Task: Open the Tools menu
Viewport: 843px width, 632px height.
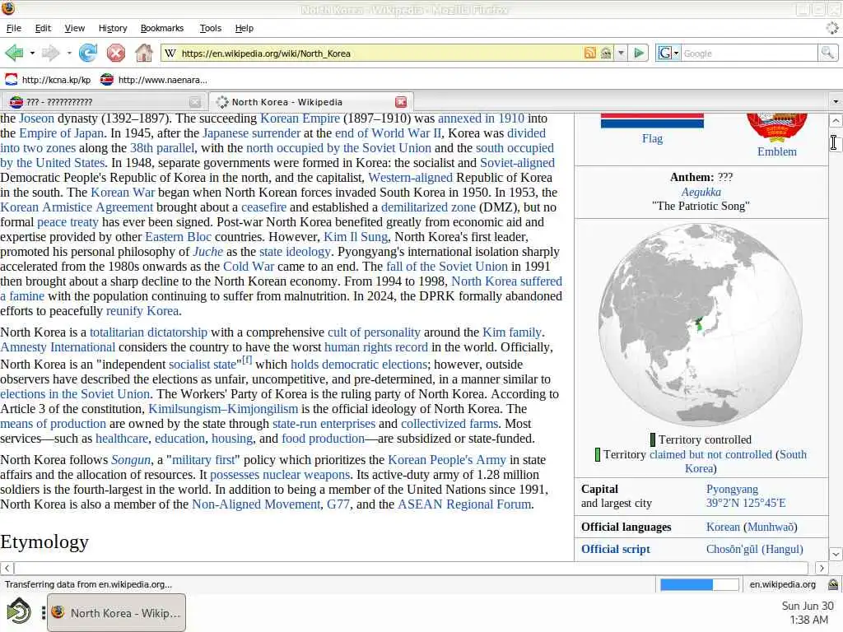Action: click(210, 28)
